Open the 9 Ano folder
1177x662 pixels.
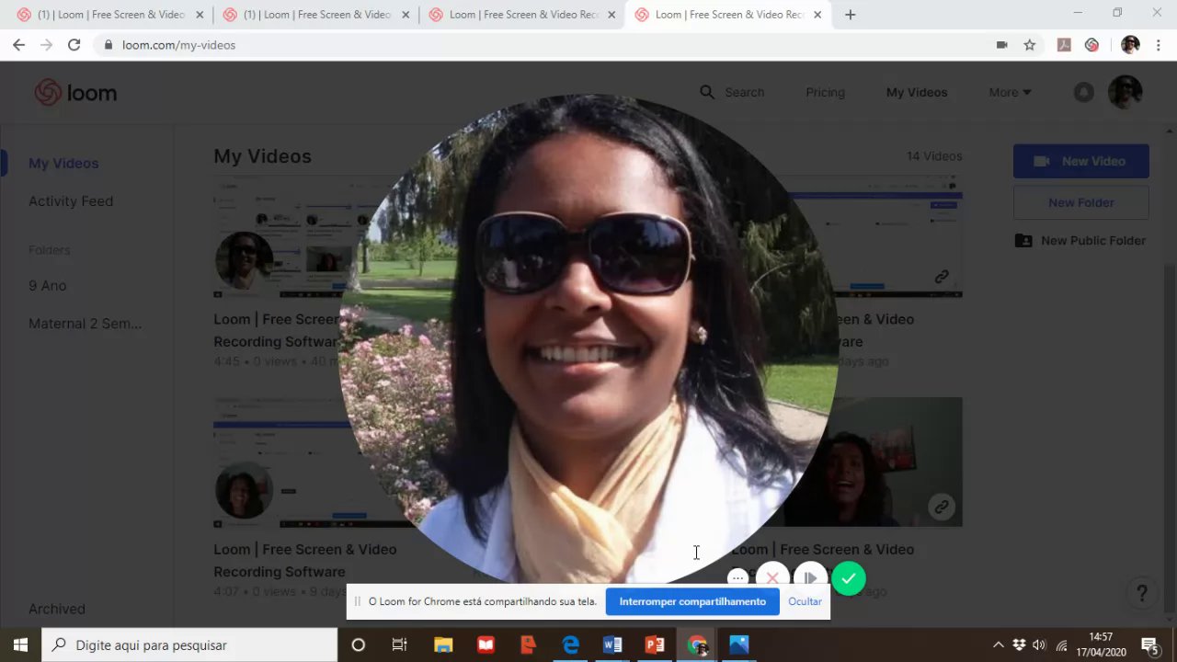pos(48,285)
